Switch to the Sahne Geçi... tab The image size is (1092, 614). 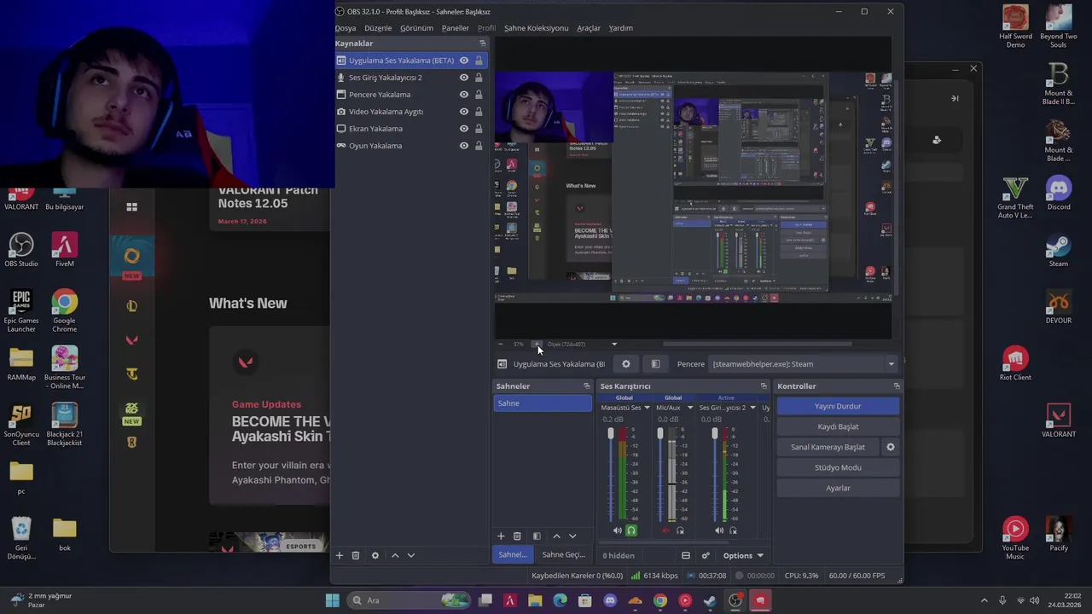coord(563,555)
